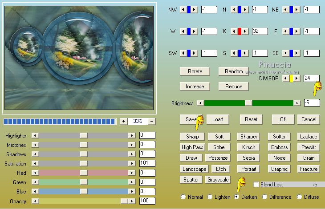Click the W kernel left arrow
The height and width of the screenshot is (209, 325).
point(183,32)
